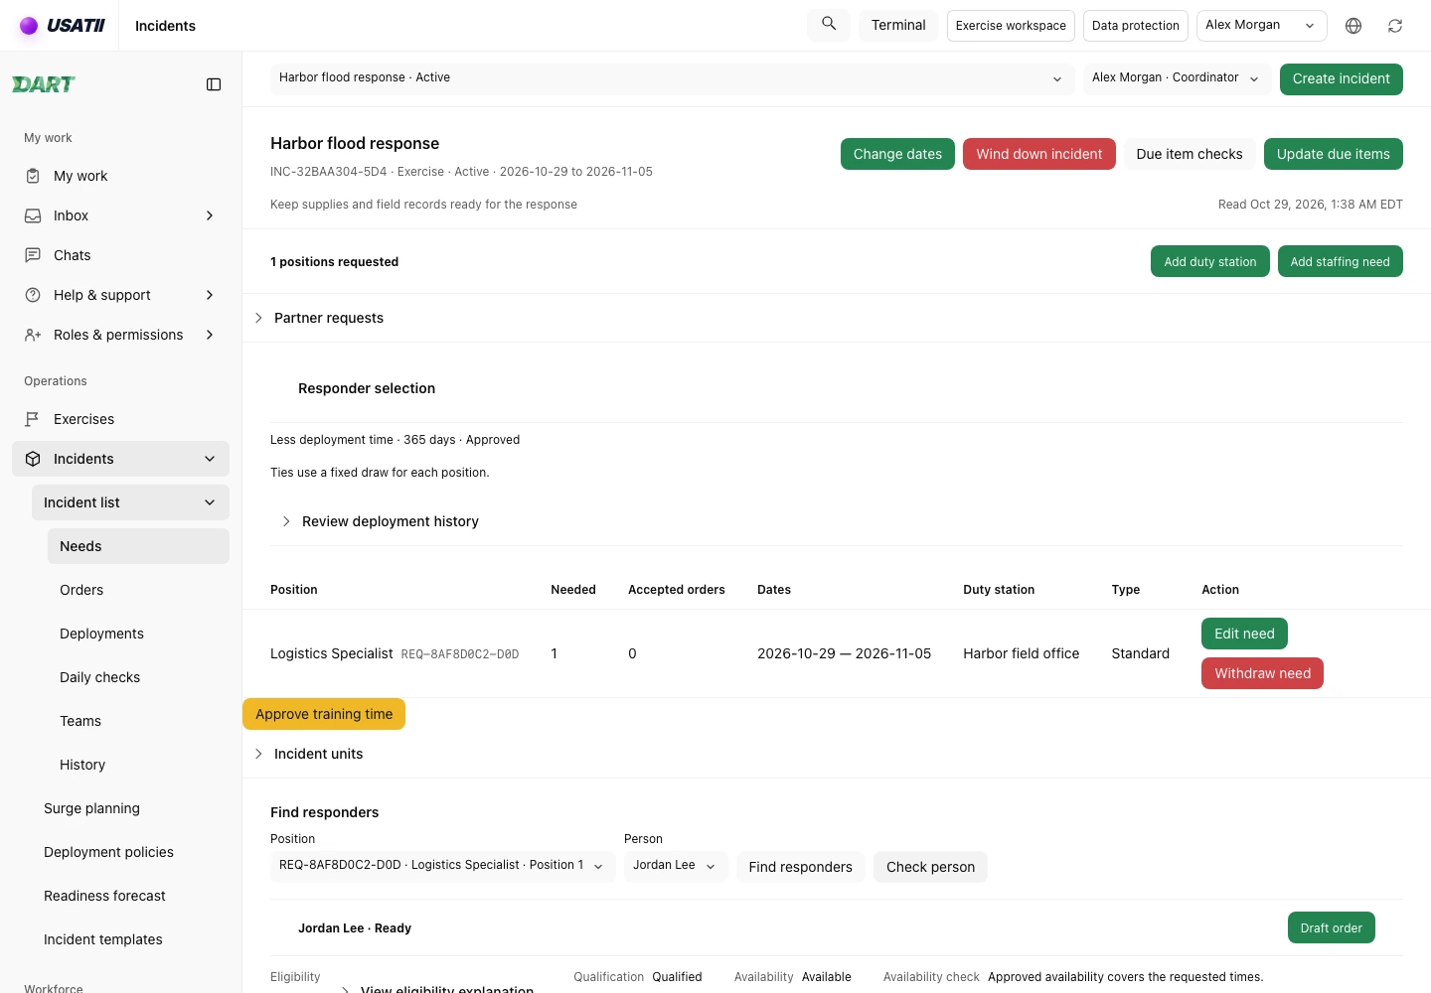Open the Person dropdown showing Jordan Lee
Image resolution: width=1431 pixels, height=993 pixels.
tap(676, 866)
